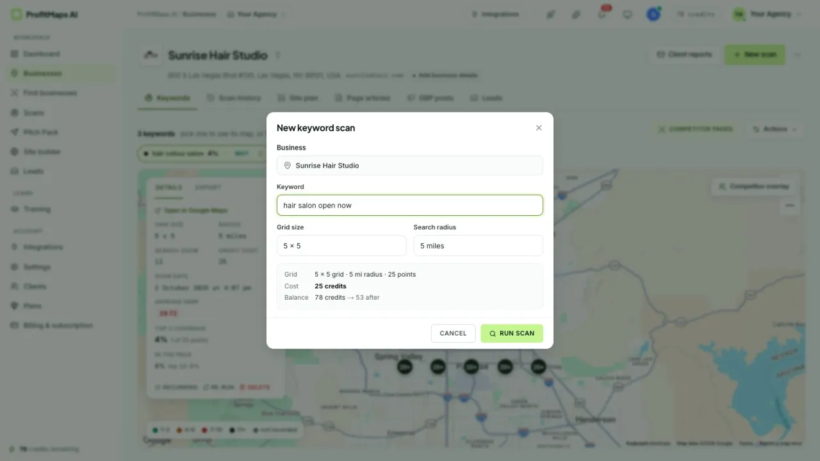The height and width of the screenshot is (461, 820).
Task: Switch to the Page articles tab
Action: [363, 98]
